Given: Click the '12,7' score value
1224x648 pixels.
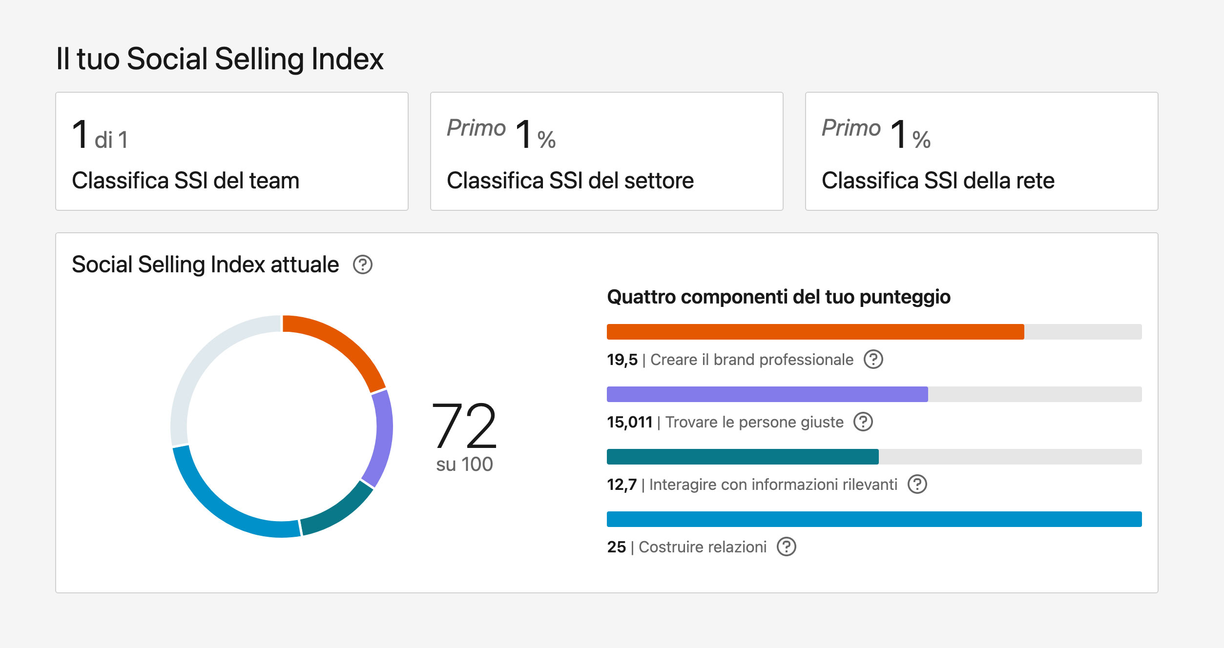Looking at the screenshot, I should pos(622,485).
